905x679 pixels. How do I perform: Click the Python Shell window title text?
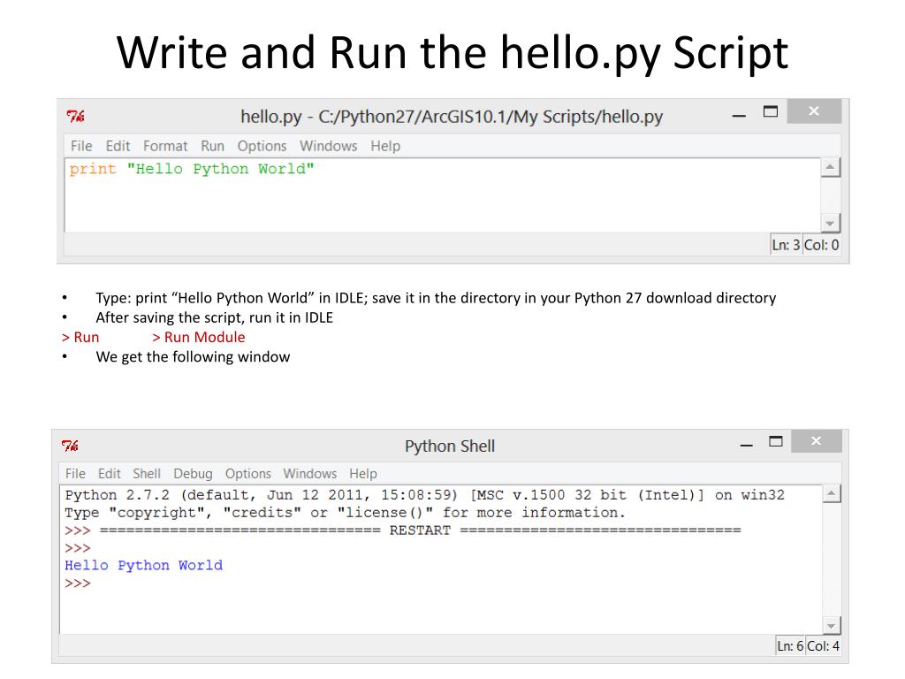(450, 446)
